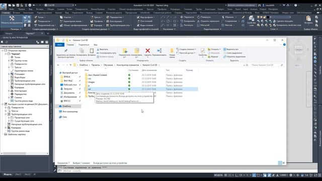Viewport: 322px width, 181px height.
Task: Select Повернуть (Rotate) tool in Civil 3D
Action: [x=204, y=17]
